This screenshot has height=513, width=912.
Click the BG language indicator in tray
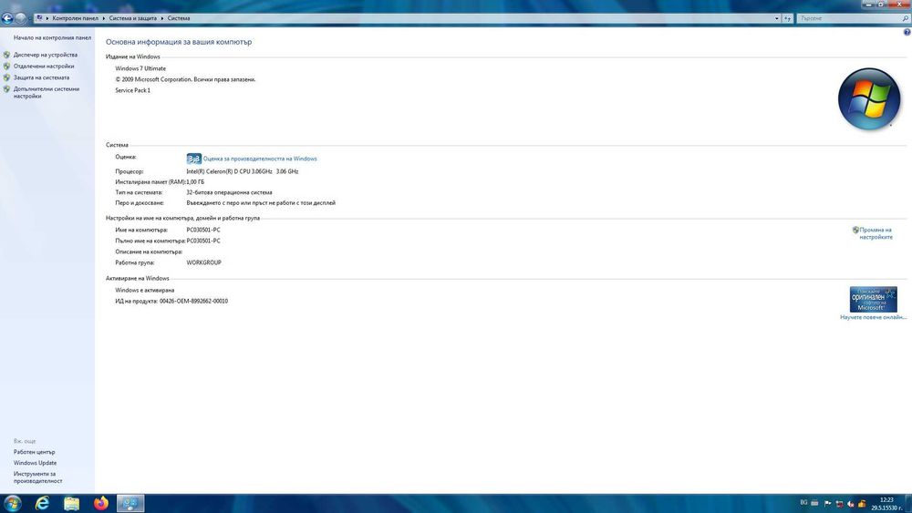tap(803, 503)
